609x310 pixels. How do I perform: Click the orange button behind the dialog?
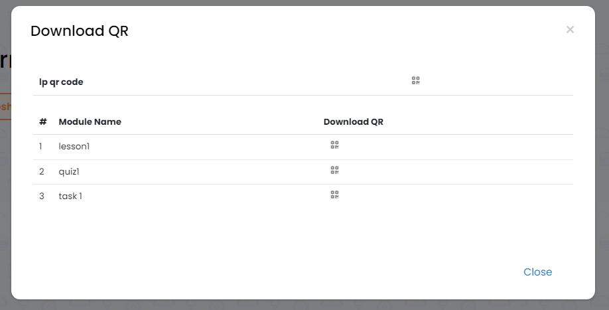[5, 106]
